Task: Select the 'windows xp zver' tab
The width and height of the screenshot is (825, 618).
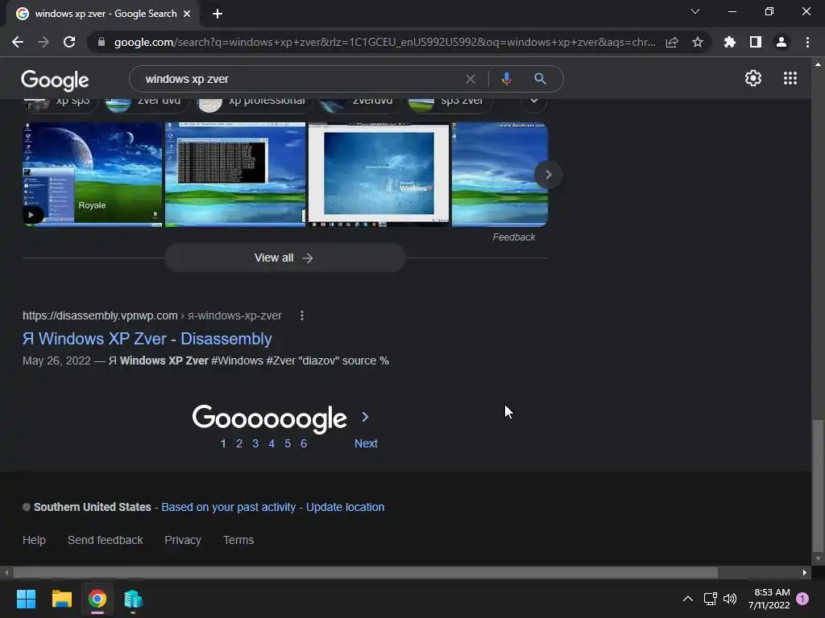Action: click(104, 14)
